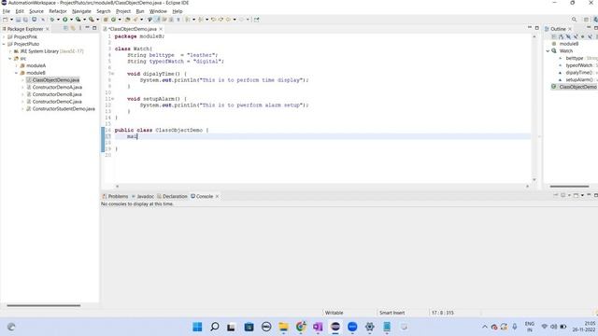This screenshot has width=598, height=336.
Task: Open the File menu
Action: 7,11
